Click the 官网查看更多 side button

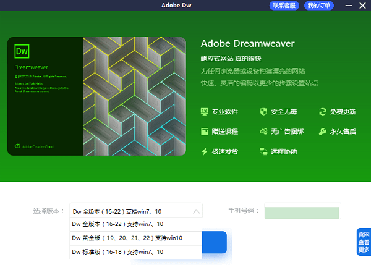pyautogui.click(x=364, y=242)
